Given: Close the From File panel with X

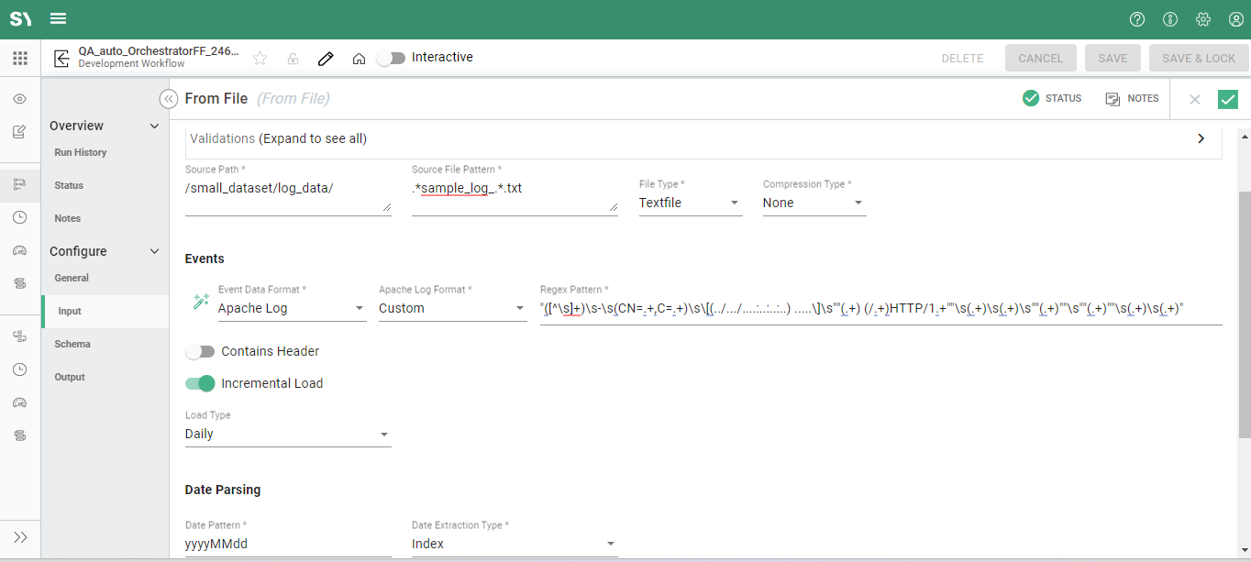Looking at the screenshot, I should pyautogui.click(x=1195, y=99).
